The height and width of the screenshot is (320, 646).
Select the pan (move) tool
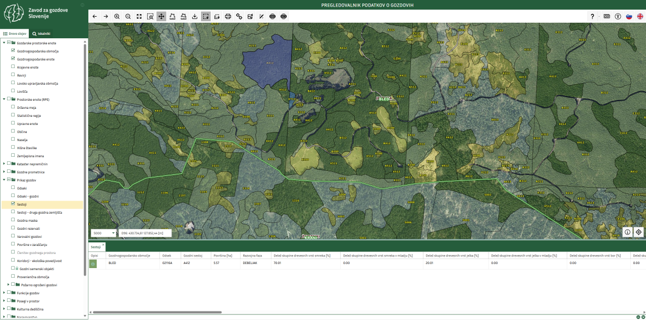161,16
